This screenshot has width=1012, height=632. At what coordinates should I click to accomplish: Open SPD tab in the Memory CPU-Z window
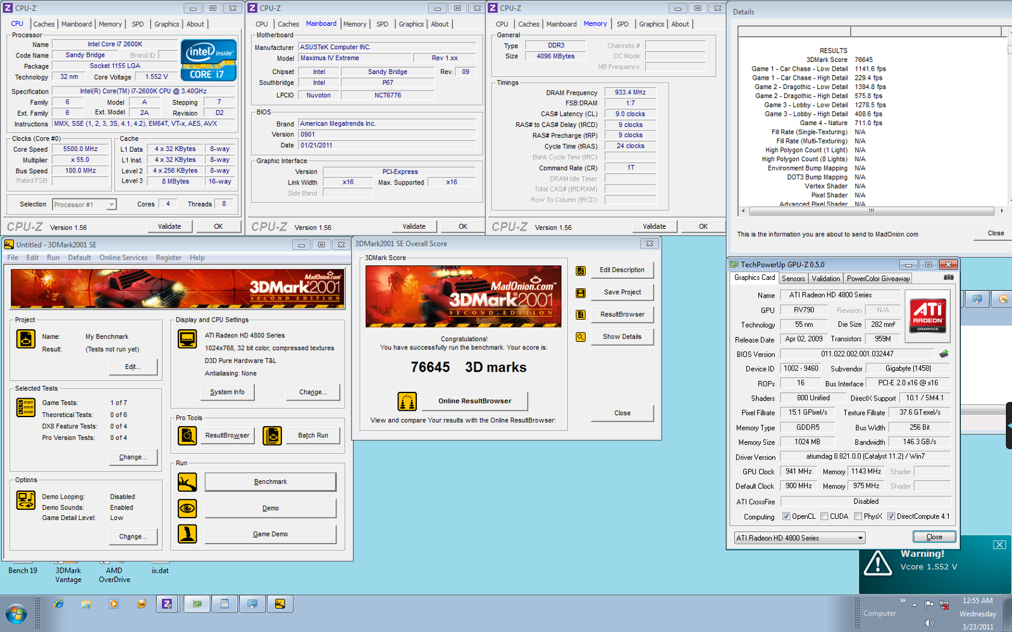(622, 24)
